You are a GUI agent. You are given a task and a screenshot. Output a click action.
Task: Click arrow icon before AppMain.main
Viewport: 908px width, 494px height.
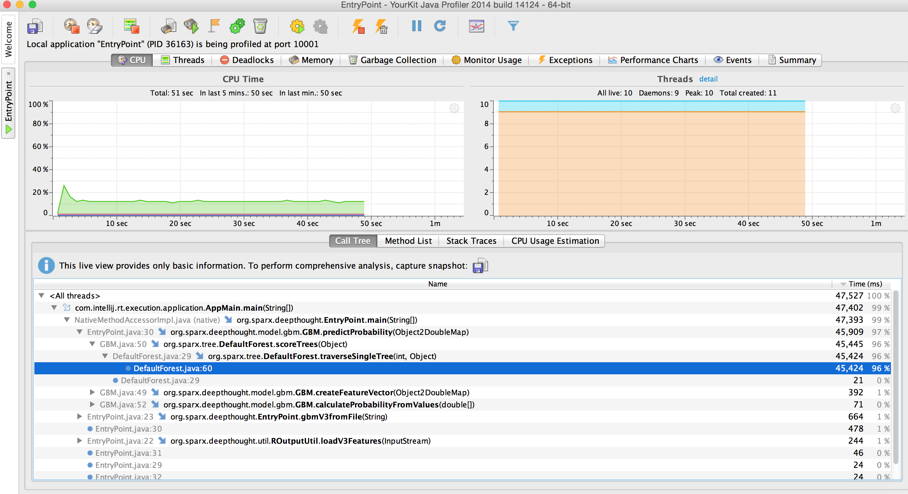[x=66, y=307]
